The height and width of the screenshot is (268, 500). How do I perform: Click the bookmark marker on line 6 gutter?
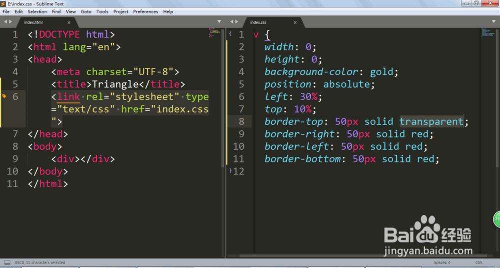(4, 96)
